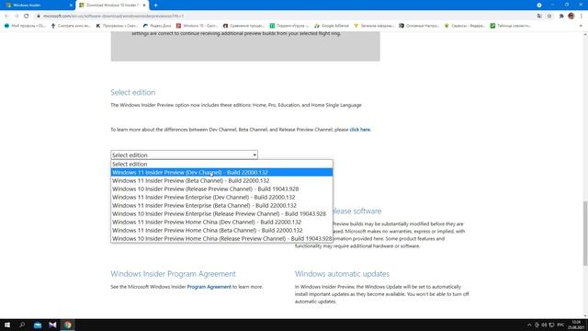This screenshot has width=588, height=331.
Task: Open the volume control in tray
Action: (x=544, y=325)
